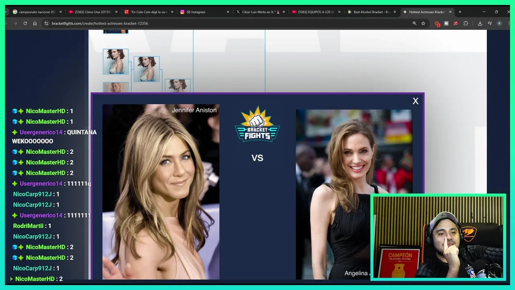Screen dimensions: 515x290
Task: Go back to the previous page
Action: (6, 23)
